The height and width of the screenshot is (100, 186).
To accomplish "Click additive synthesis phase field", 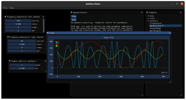I will pos(22,65).
